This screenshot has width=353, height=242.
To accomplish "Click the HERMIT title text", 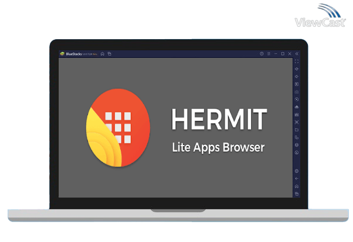I will pos(219,119).
